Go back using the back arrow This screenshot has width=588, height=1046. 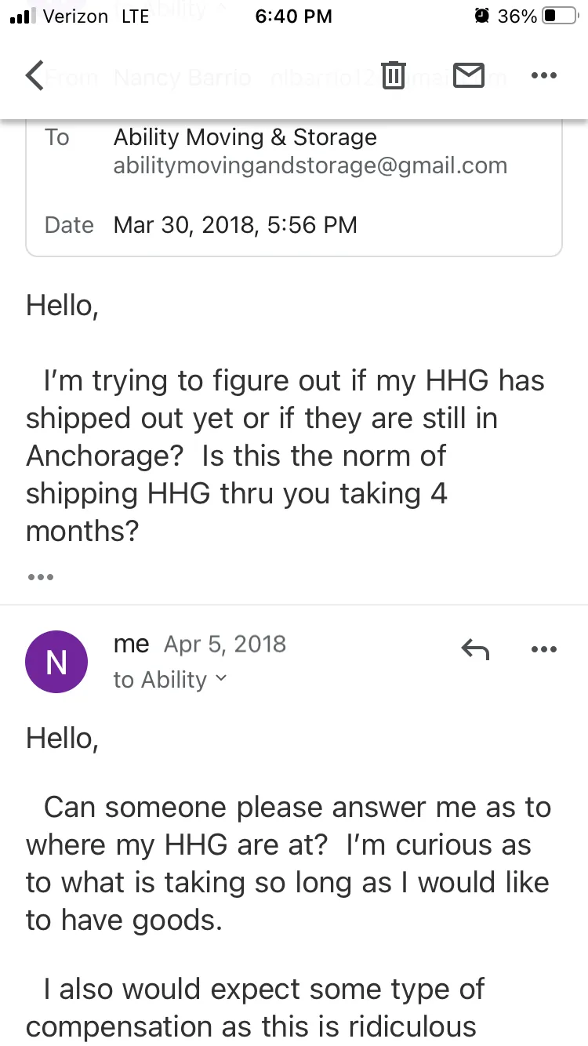click(34, 75)
